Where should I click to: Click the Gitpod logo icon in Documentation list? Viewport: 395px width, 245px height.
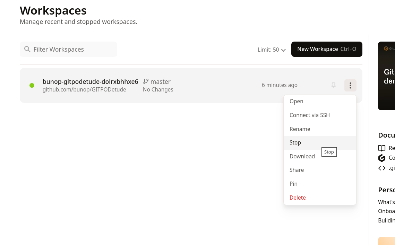click(x=382, y=158)
